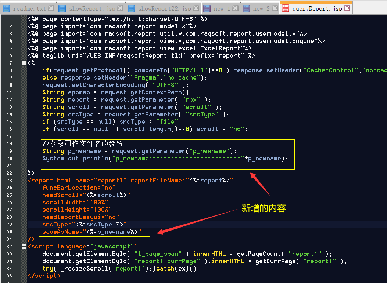Click the red unsaved icon on queryReport.jsp tab
Viewport: 387px width, 283px height.
click(x=286, y=8)
